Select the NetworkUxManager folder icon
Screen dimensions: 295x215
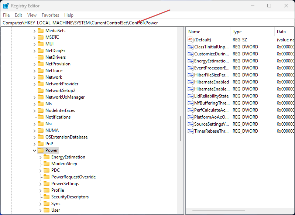[41, 97]
